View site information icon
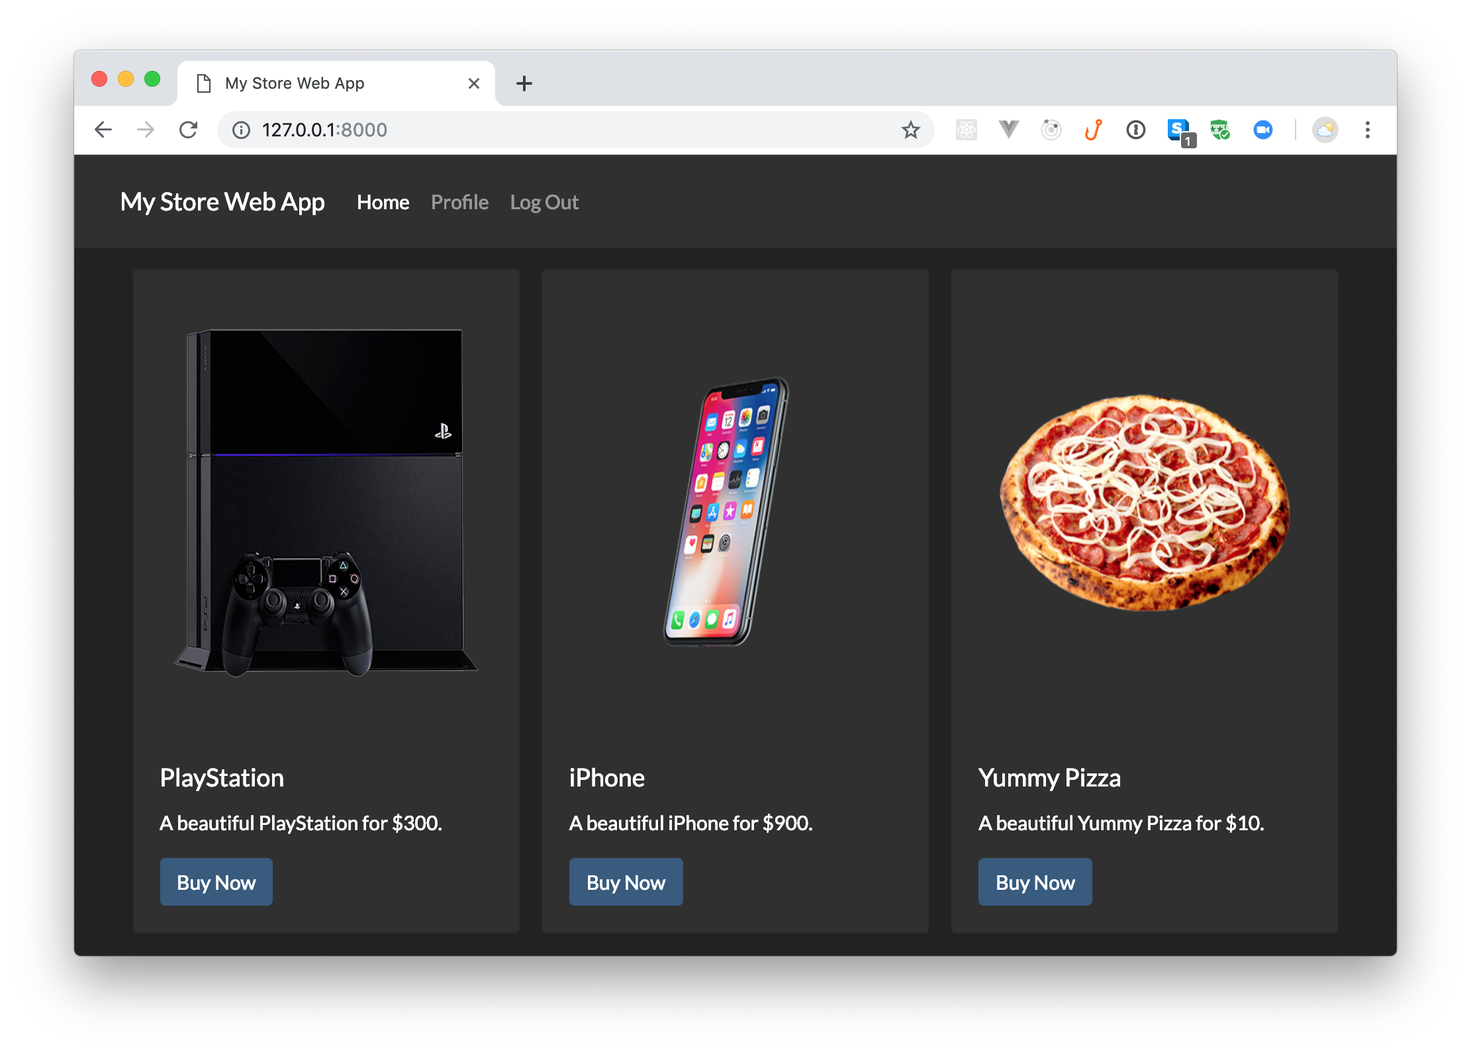 pyautogui.click(x=242, y=130)
